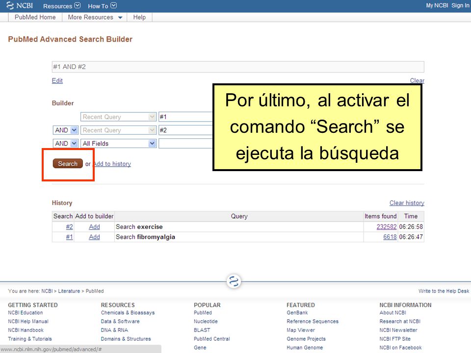
Task: Click time 06:26:58 cell
Action: [411, 227]
